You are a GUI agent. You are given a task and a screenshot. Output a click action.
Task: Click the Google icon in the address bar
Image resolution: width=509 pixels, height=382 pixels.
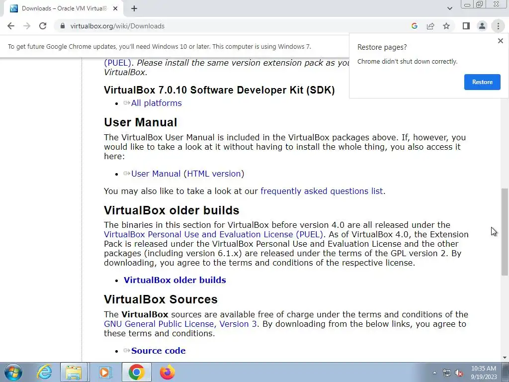tap(414, 26)
